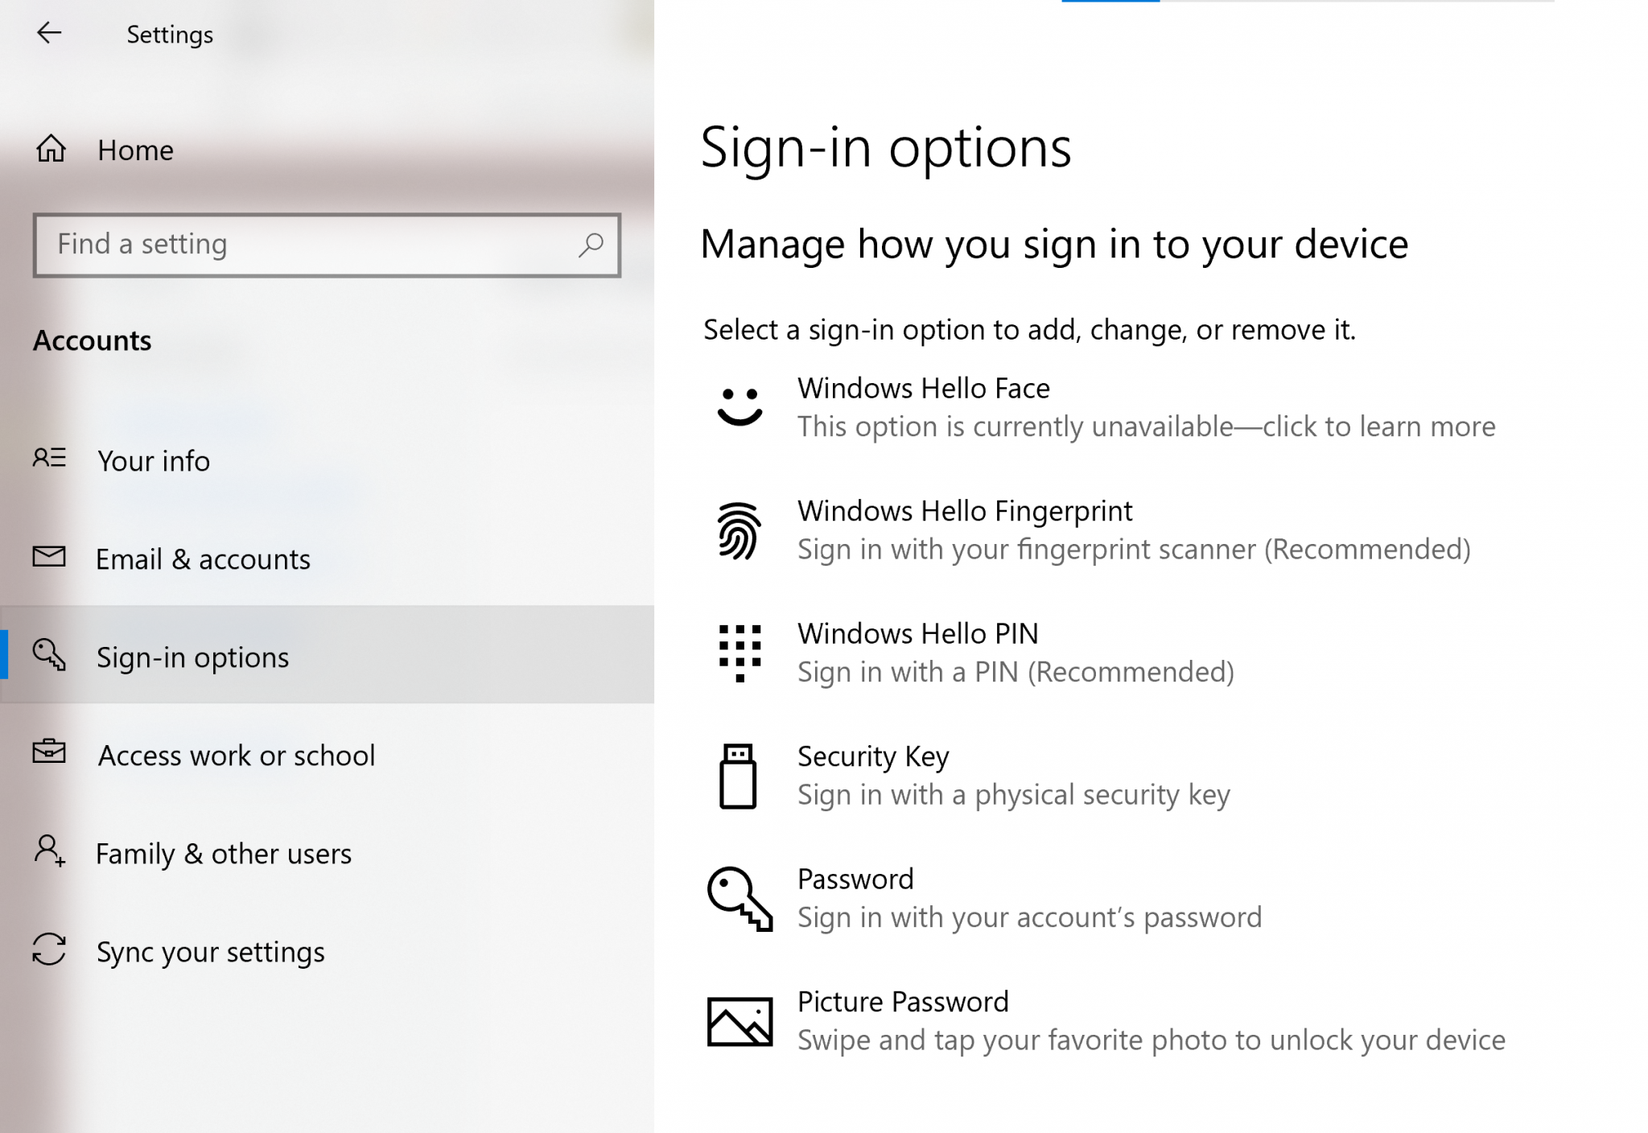The height and width of the screenshot is (1133, 1648).
Task: Open the Home settings page
Action: point(327,150)
